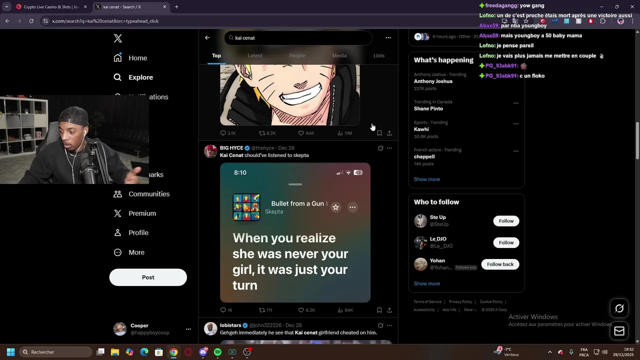Viewport: 640px width, 360px height.
Task: Open Windows Start menu
Action: coord(10,352)
